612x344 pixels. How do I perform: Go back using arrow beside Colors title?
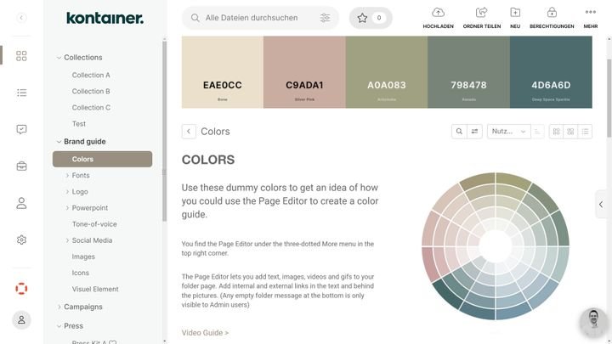coord(189,132)
